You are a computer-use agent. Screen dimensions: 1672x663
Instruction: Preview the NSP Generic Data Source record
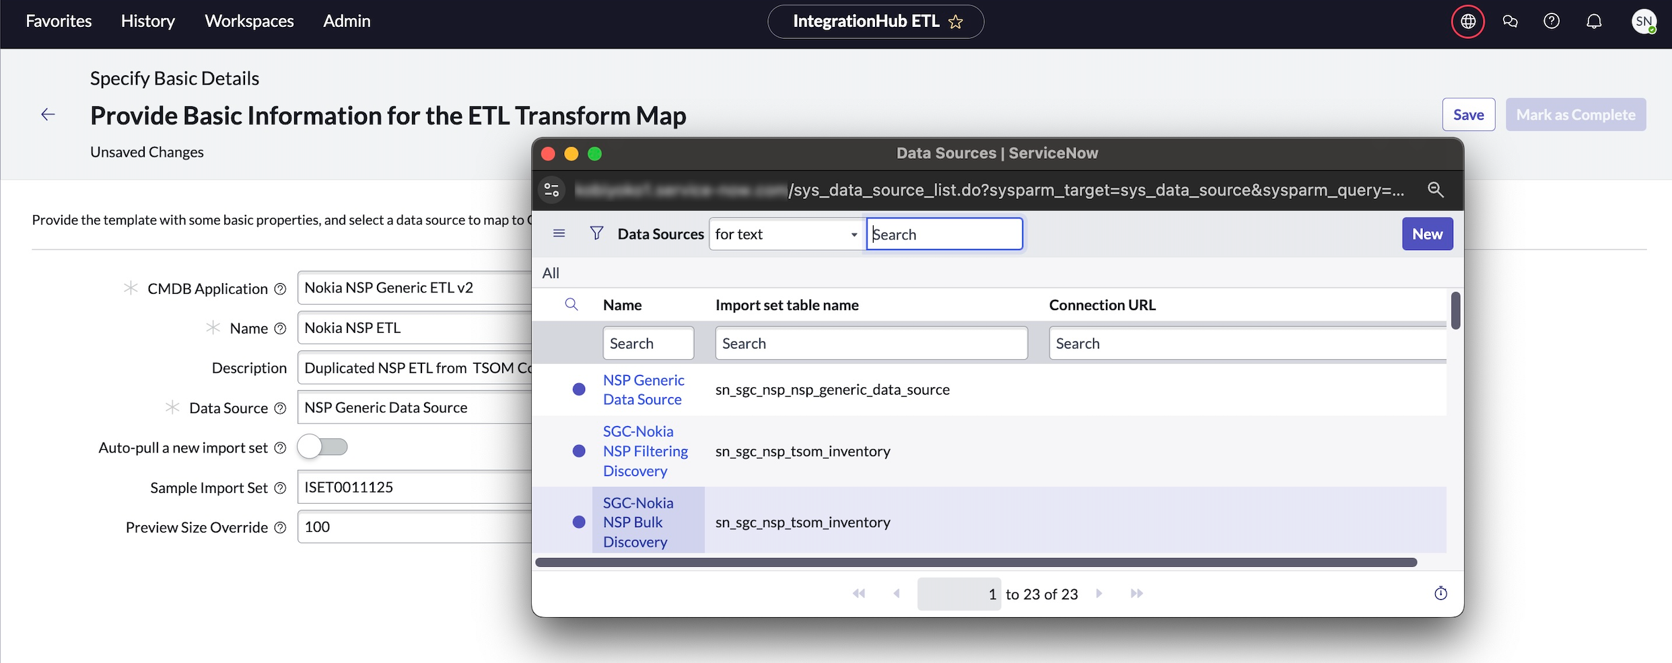click(x=579, y=389)
